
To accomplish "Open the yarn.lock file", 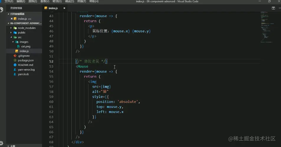I will click(x=24, y=74).
